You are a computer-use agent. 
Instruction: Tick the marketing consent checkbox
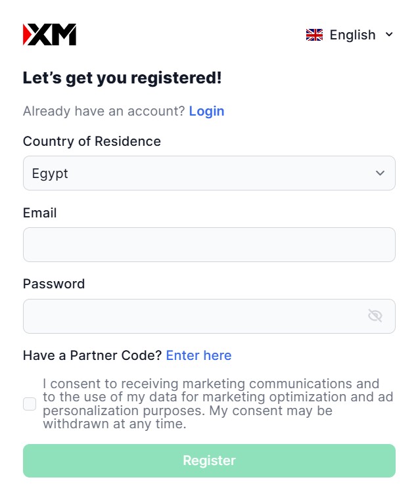click(x=30, y=404)
